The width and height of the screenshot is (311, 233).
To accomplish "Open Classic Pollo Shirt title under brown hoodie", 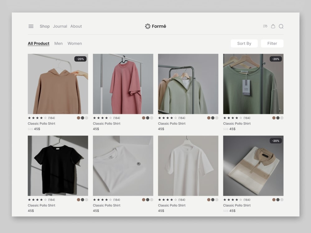I will pos(41,123).
